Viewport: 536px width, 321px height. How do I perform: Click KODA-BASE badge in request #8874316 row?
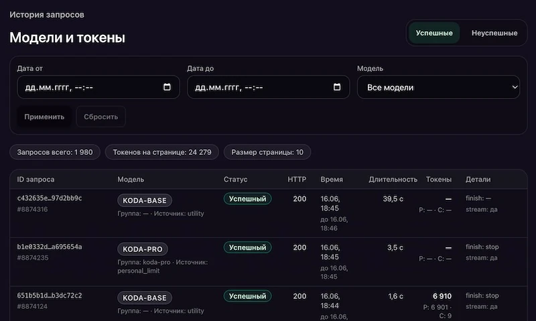click(x=145, y=200)
